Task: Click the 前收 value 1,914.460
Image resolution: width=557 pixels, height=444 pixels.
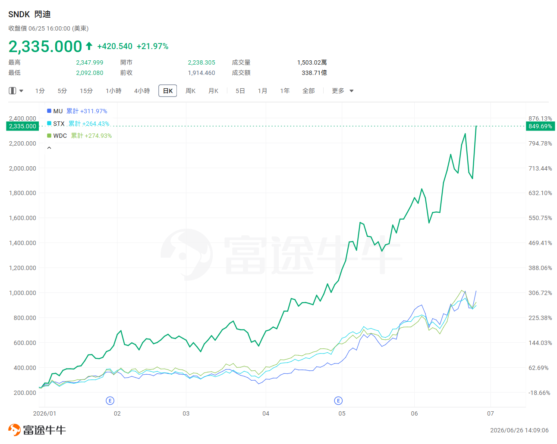Action: coord(201,73)
